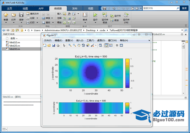This screenshot has height=133, width=190.
Task: Toggle Figure insert colorbar button
Action: point(107,45)
